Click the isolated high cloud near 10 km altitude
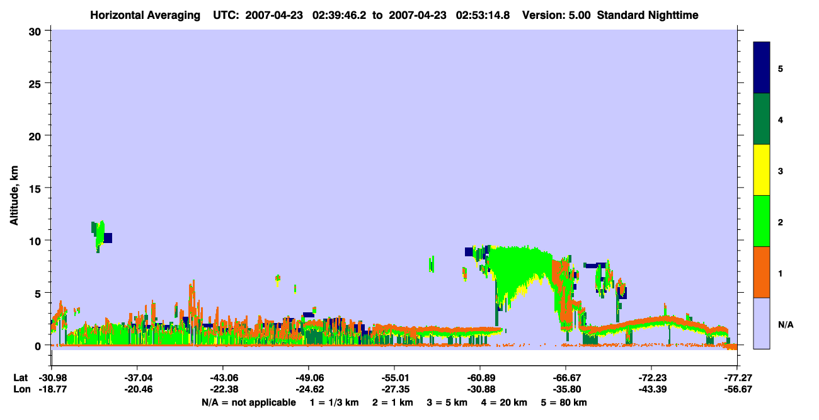819x420 pixels. pos(101,236)
